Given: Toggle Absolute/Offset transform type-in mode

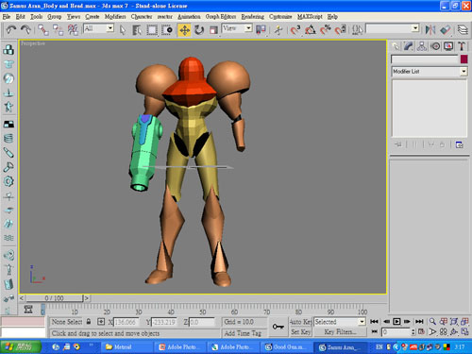Looking at the screenshot, I should click(101, 322).
